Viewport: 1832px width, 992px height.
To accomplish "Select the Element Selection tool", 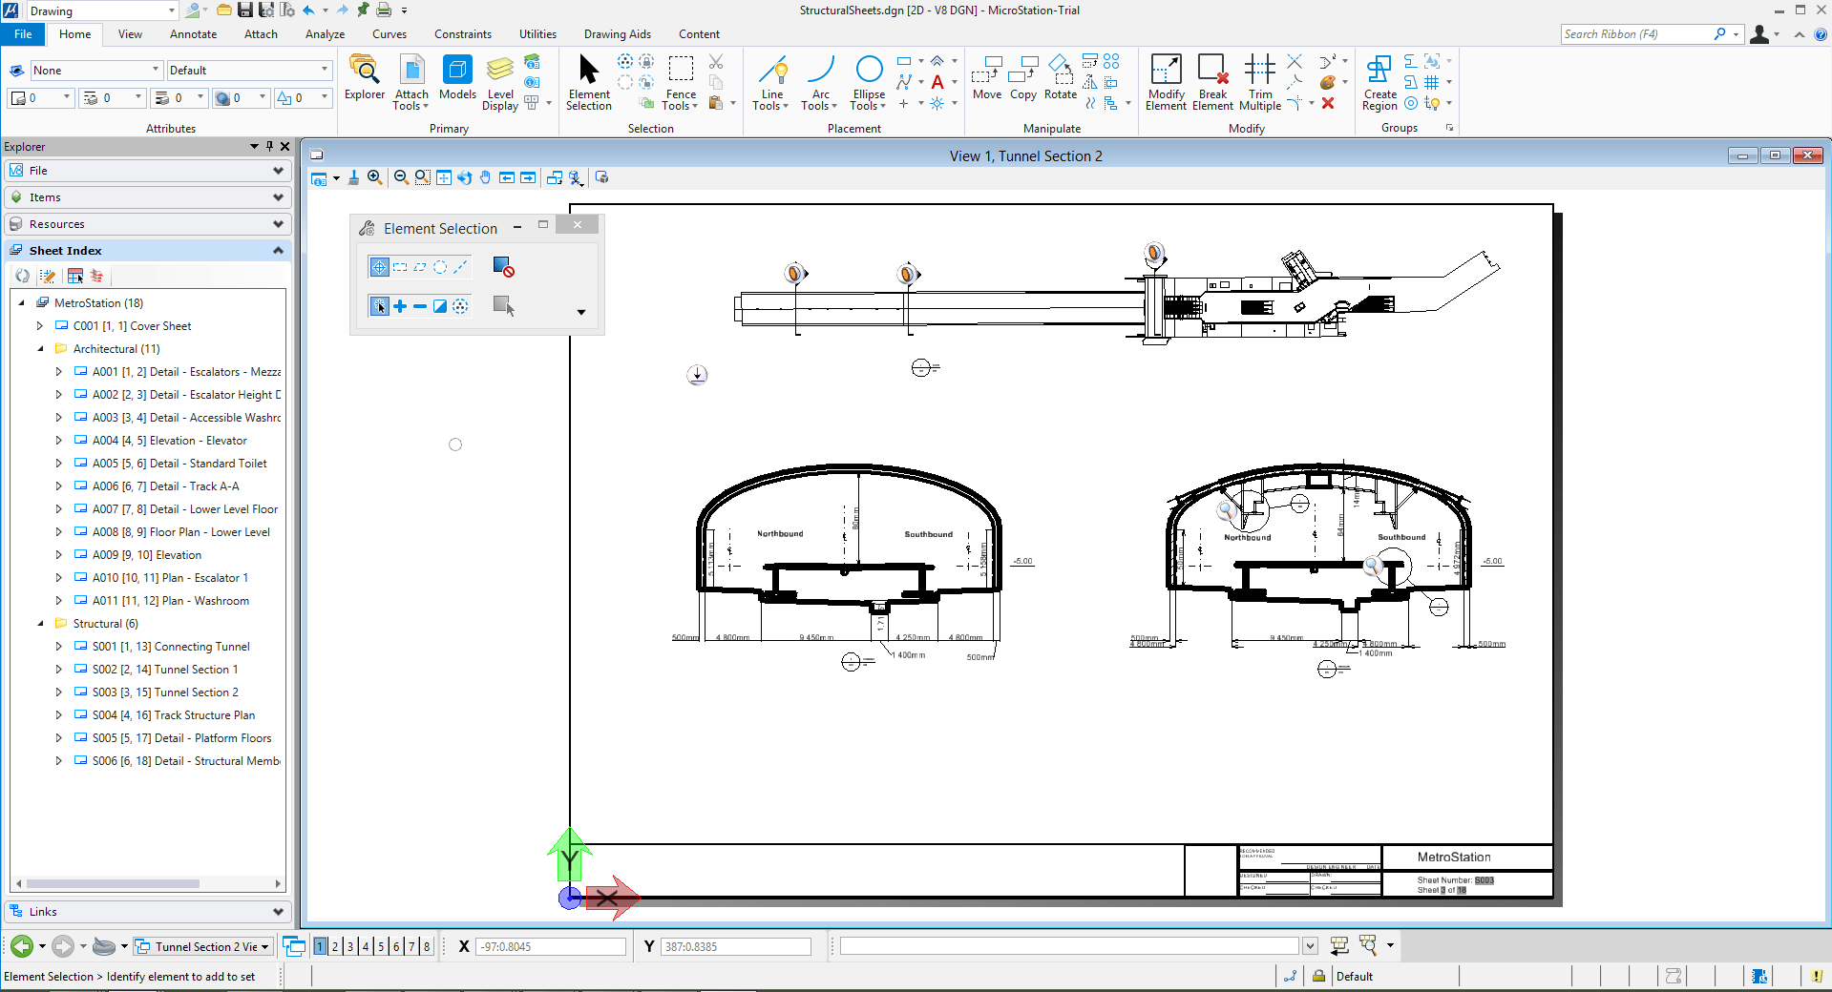I will (x=588, y=81).
